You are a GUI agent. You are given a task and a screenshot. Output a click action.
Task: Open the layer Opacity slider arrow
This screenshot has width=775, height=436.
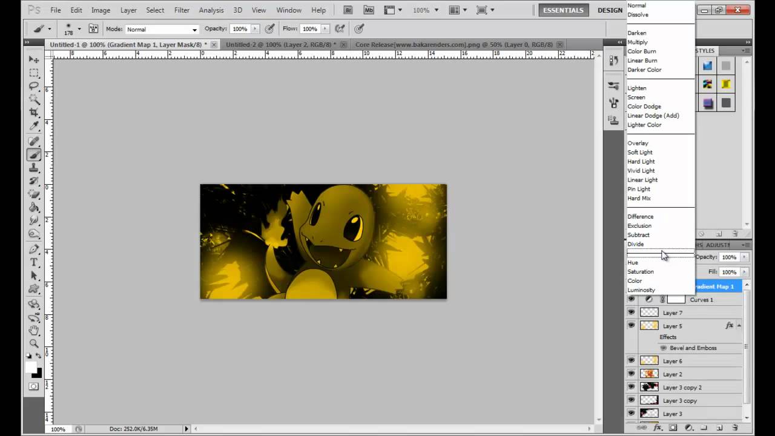click(744, 257)
